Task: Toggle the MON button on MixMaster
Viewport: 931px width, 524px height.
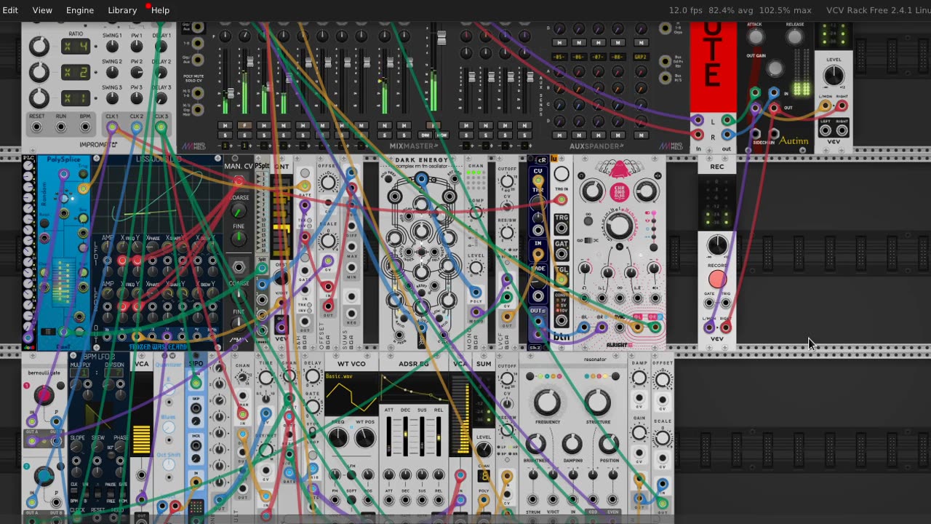Action: pos(442,135)
